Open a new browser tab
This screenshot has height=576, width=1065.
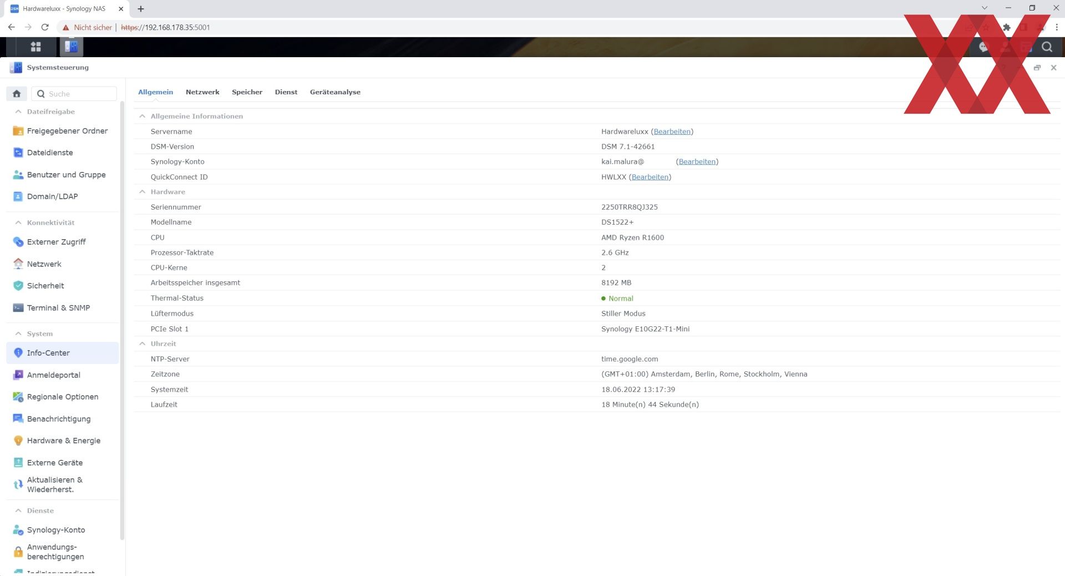pyautogui.click(x=141, y=9)
